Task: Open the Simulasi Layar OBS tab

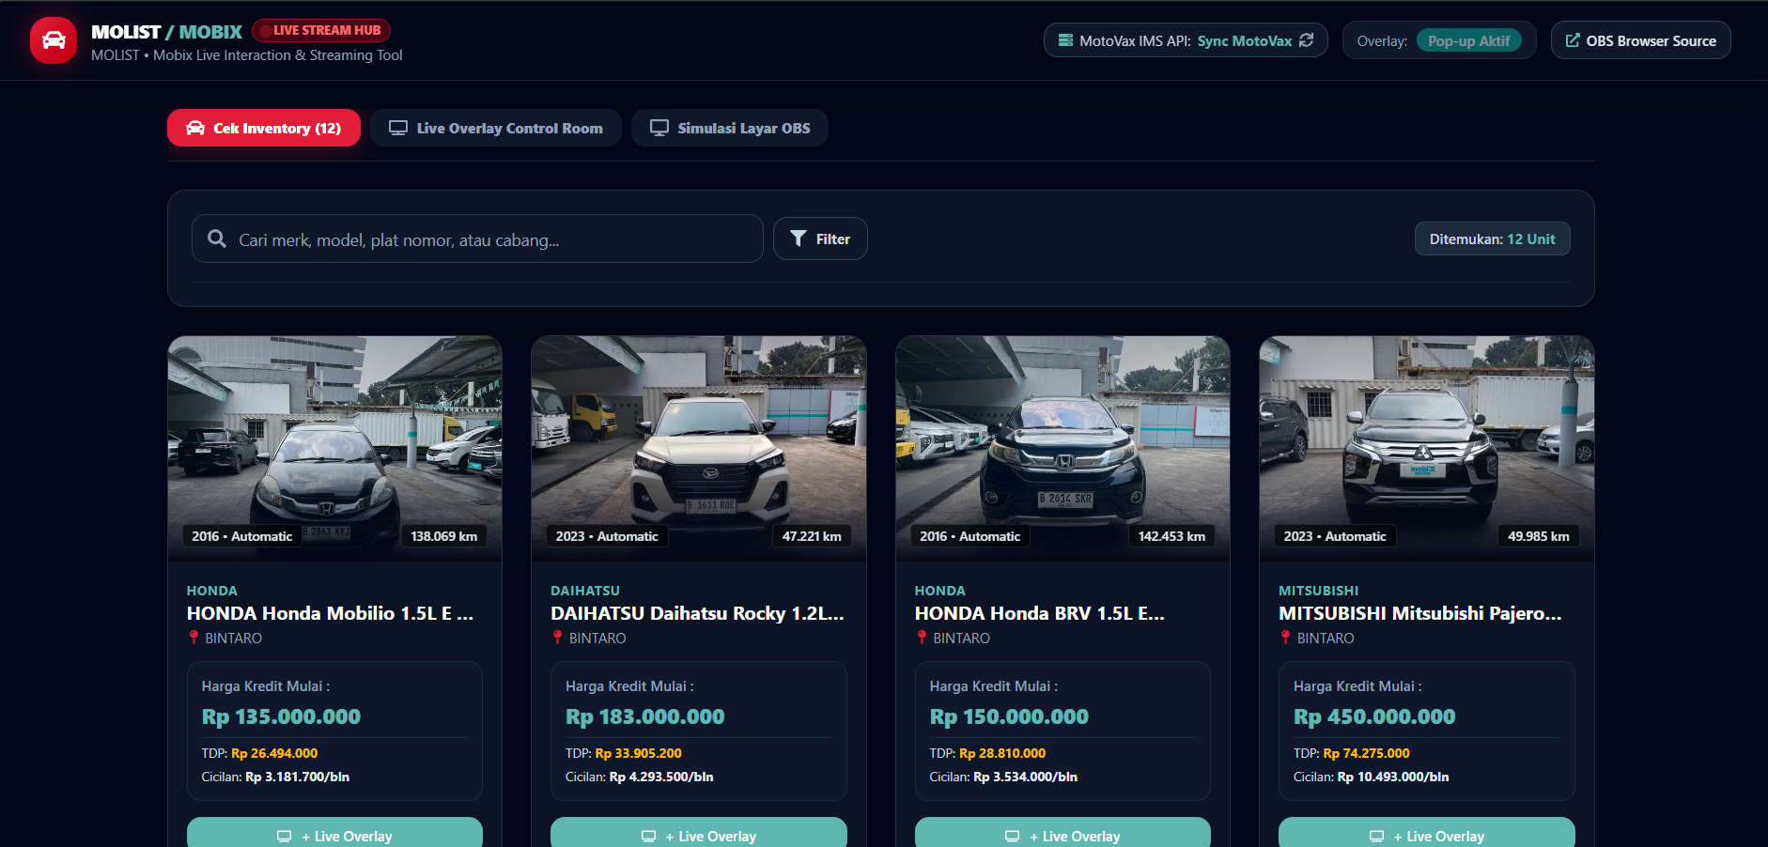Action: click(730, 128)
